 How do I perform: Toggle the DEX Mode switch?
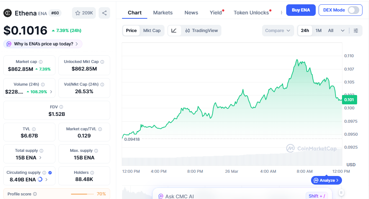354,10
